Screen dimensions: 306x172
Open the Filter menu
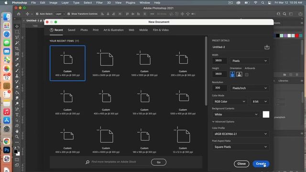coord(99,3)
